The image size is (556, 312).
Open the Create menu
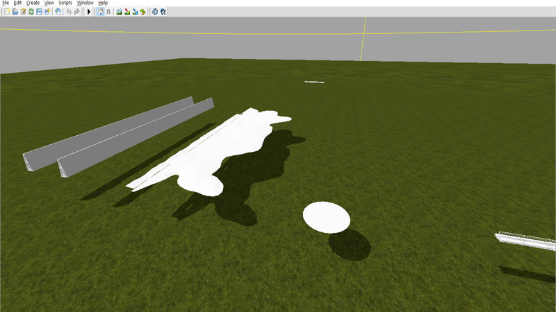tap(33, 3)
